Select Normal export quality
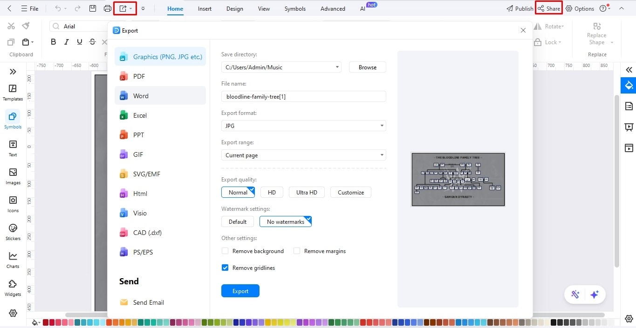The height and width of the screenshot is (328, 636). tap(238, 192)
